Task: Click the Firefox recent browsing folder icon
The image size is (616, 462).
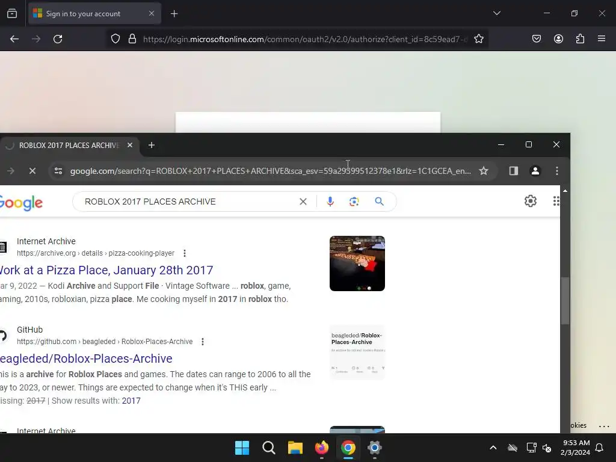Action: pyautogui.click(x=12, y=14)
